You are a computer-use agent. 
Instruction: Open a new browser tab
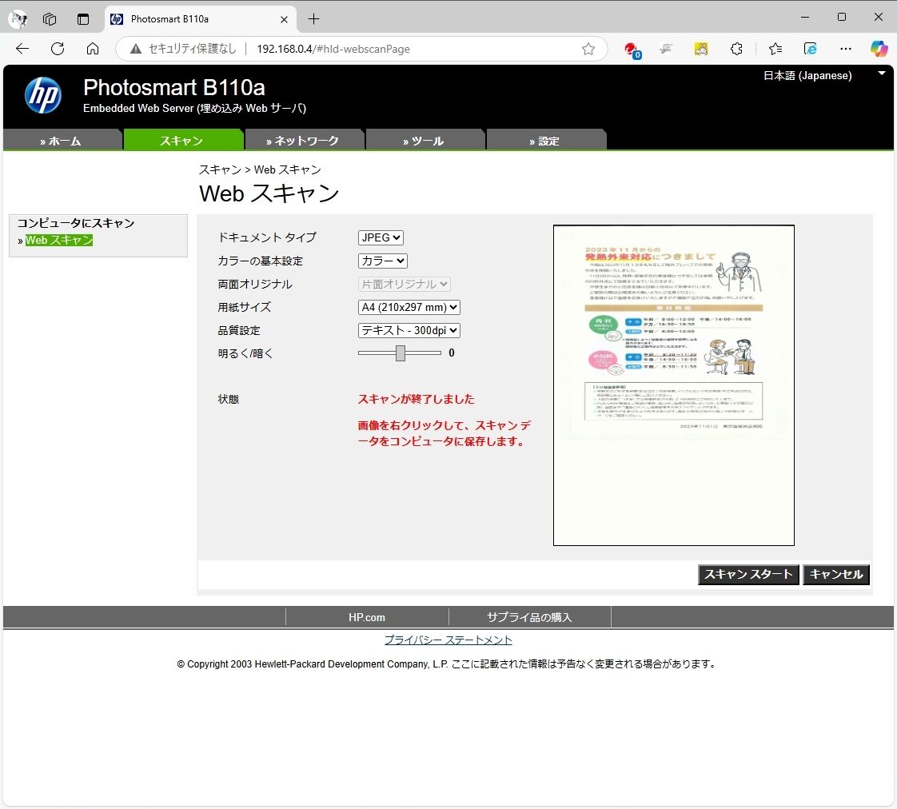pyautogui.click(x=313, y=19)
